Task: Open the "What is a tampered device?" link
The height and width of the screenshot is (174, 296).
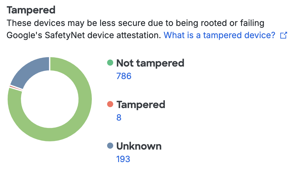Action: (x=219, y=35)
